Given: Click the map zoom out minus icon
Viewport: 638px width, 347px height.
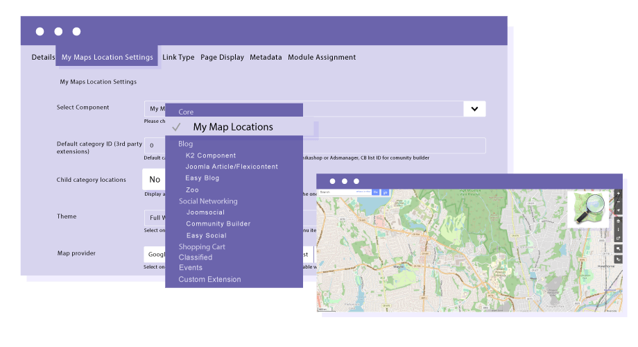Looking at the screenshot, I should [x=618, y=202].
